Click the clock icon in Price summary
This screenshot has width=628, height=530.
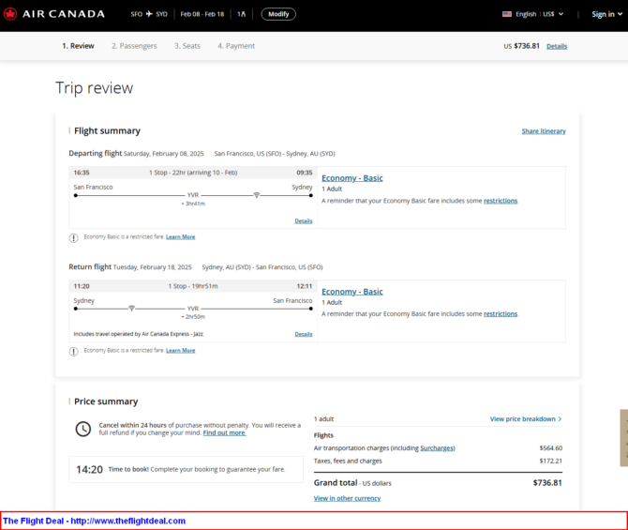[x=83, y=429]
